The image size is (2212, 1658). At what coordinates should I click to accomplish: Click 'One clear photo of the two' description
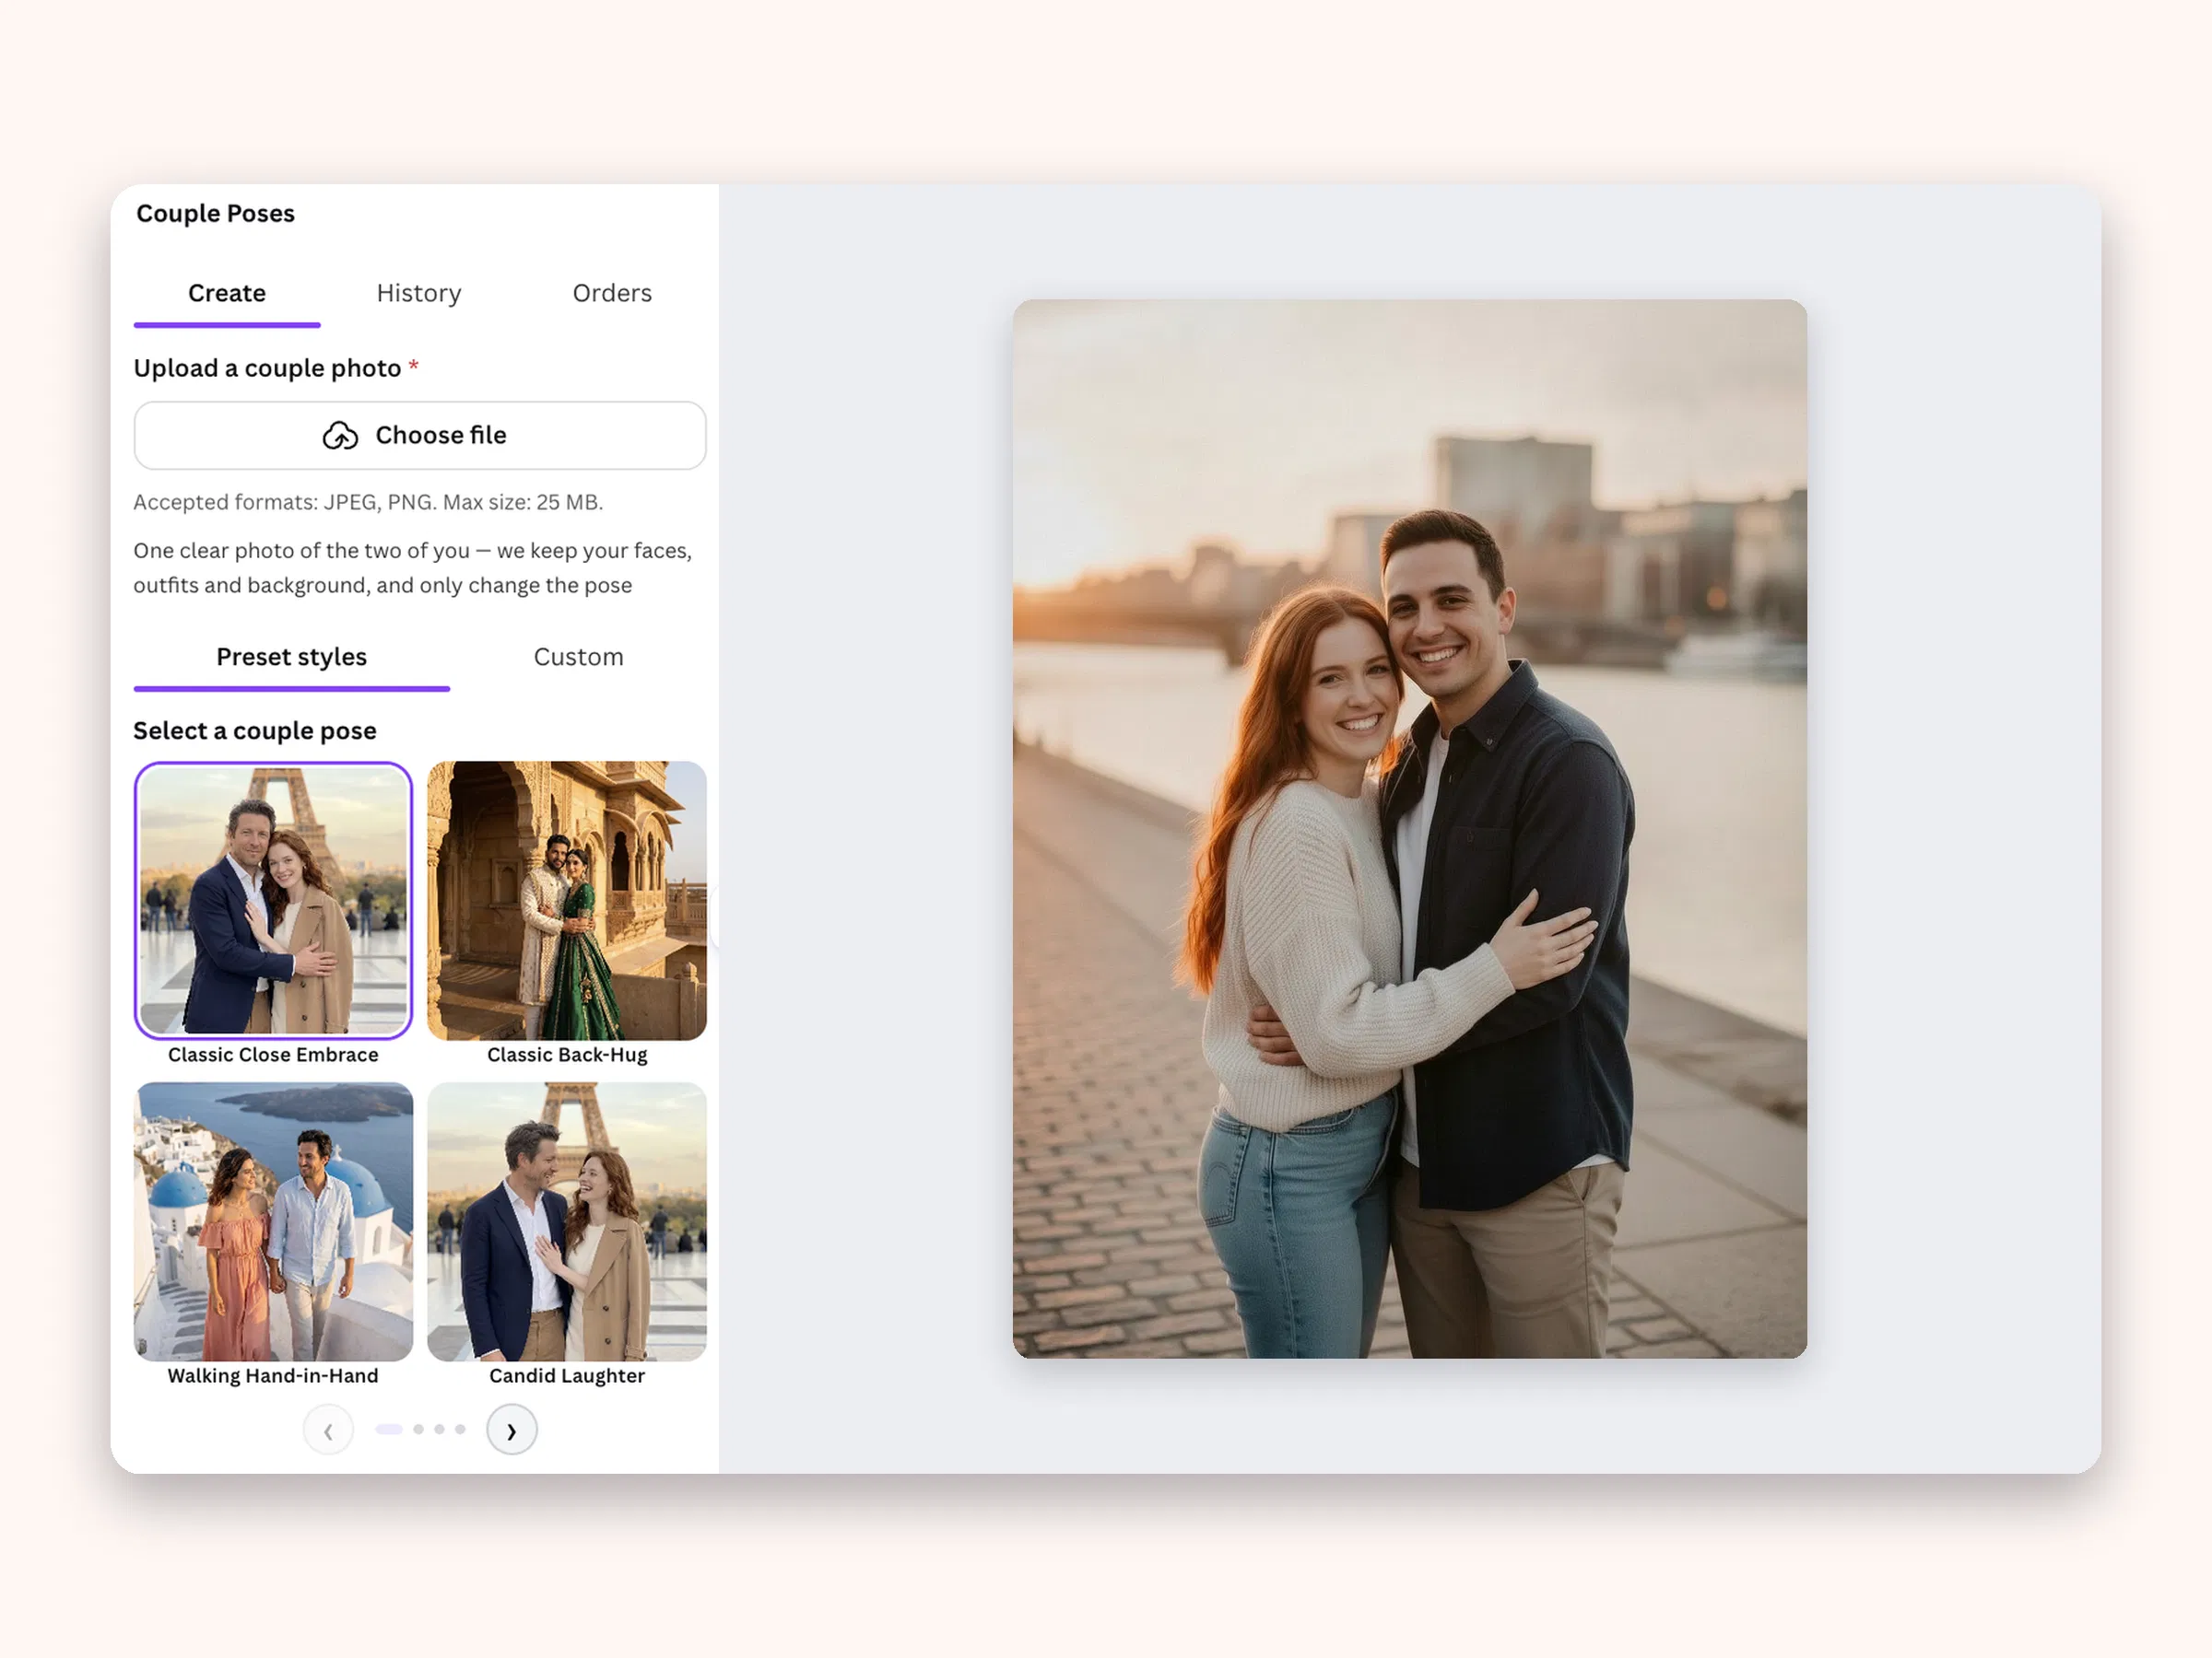pos(413,567)
